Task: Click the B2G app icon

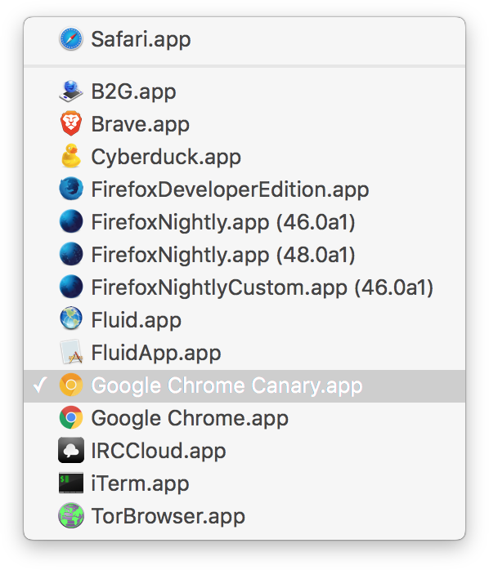Action: click(x=71, y=91)
